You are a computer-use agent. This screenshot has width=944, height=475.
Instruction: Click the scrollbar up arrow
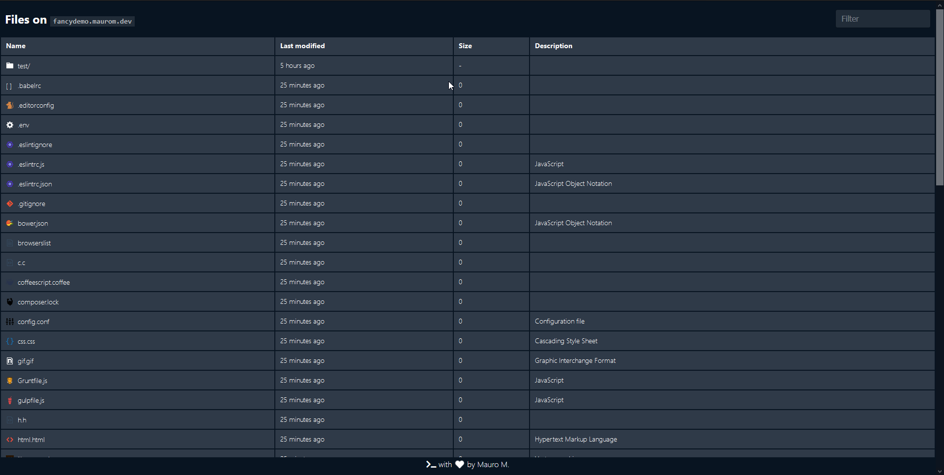940,4
